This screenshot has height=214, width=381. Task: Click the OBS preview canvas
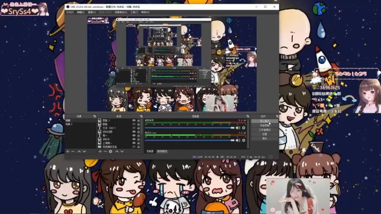click(172, 64)
